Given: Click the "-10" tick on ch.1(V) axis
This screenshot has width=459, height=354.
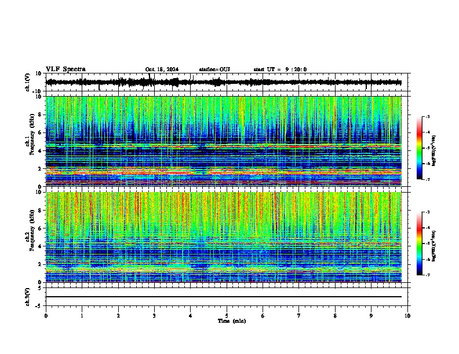Looking at the screenshot, I should pyautogui.click(x=37, y=91).
